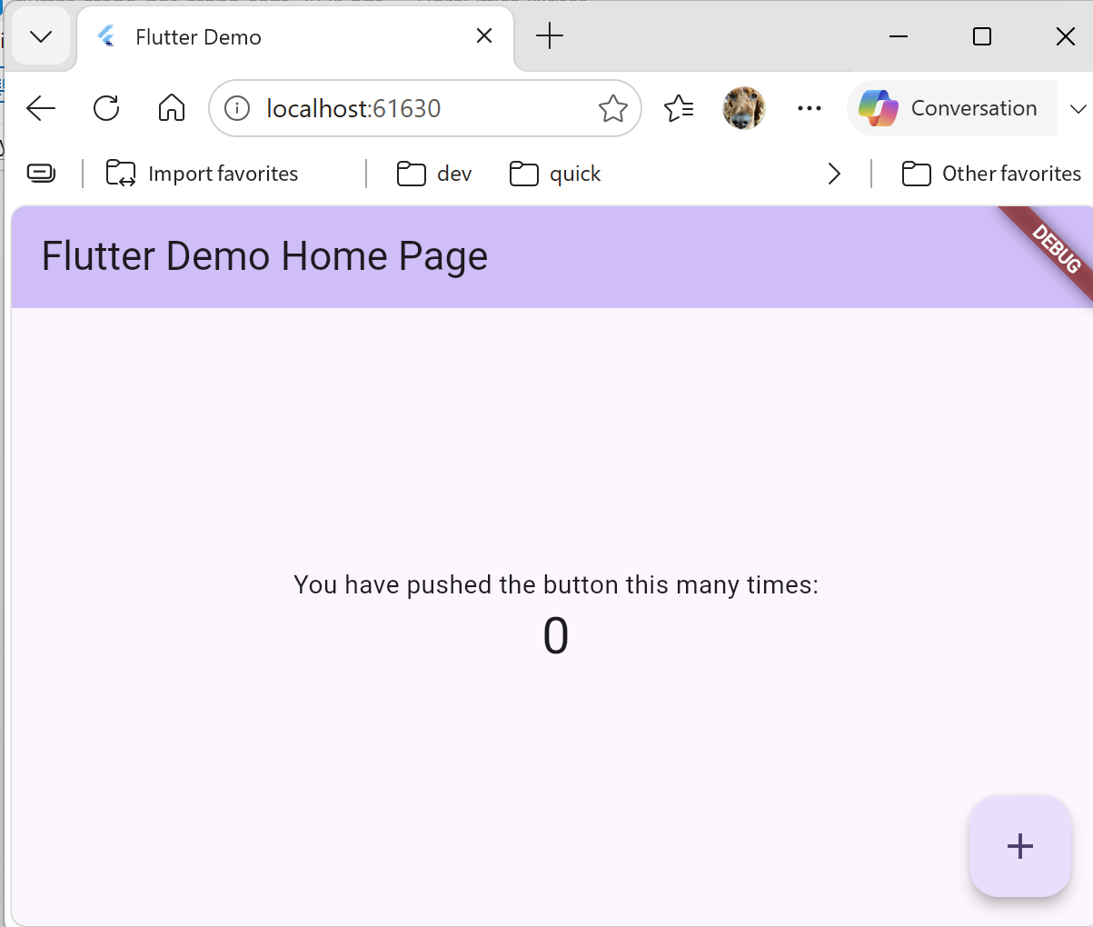The image size is (1093, 927).
Task: Open Import favorites bookmark
Action: (202, 174)
